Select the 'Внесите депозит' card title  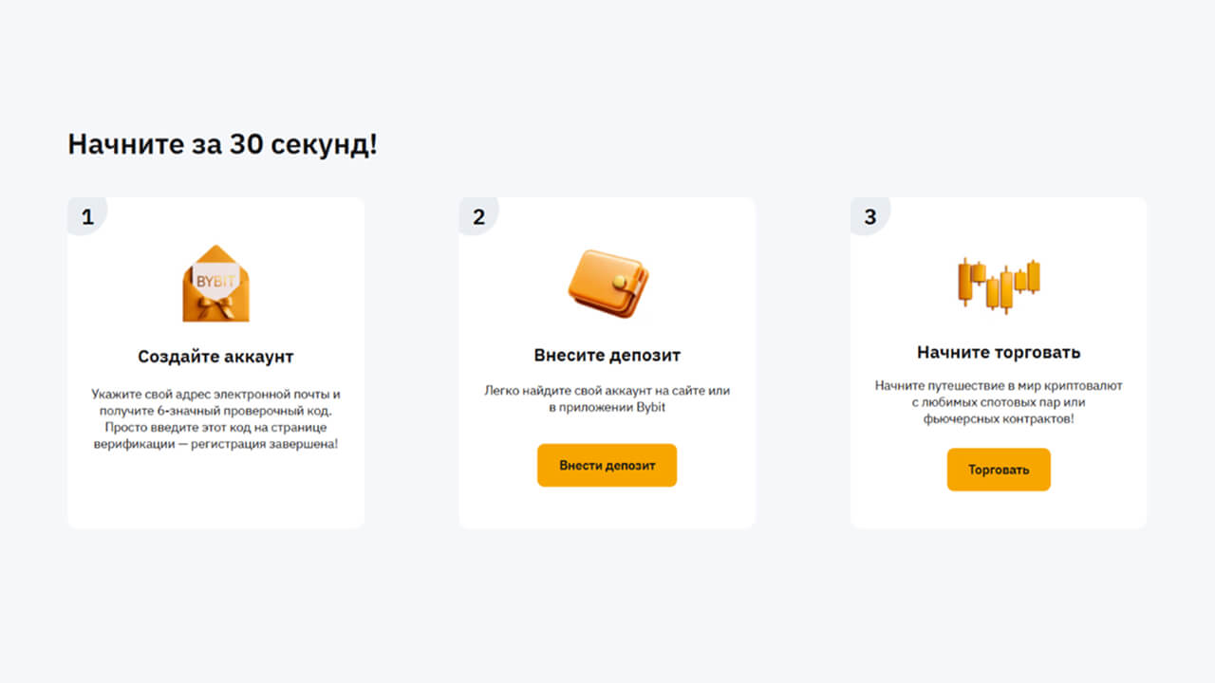[607, 356]
